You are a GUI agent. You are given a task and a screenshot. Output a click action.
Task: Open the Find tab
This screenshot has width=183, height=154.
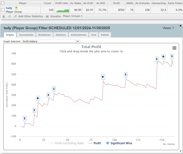(94, 35)
